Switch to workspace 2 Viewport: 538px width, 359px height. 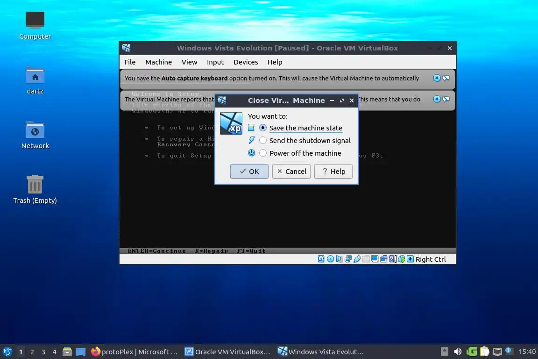tap(32, 352)
